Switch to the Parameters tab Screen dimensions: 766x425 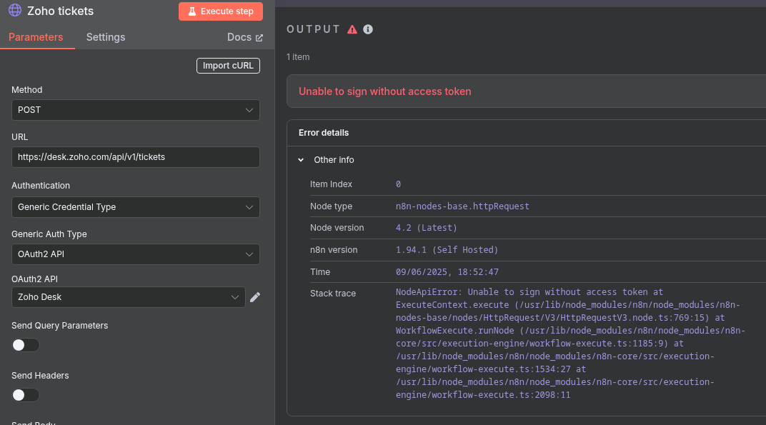pyautogui.click(x=36, y=37)
